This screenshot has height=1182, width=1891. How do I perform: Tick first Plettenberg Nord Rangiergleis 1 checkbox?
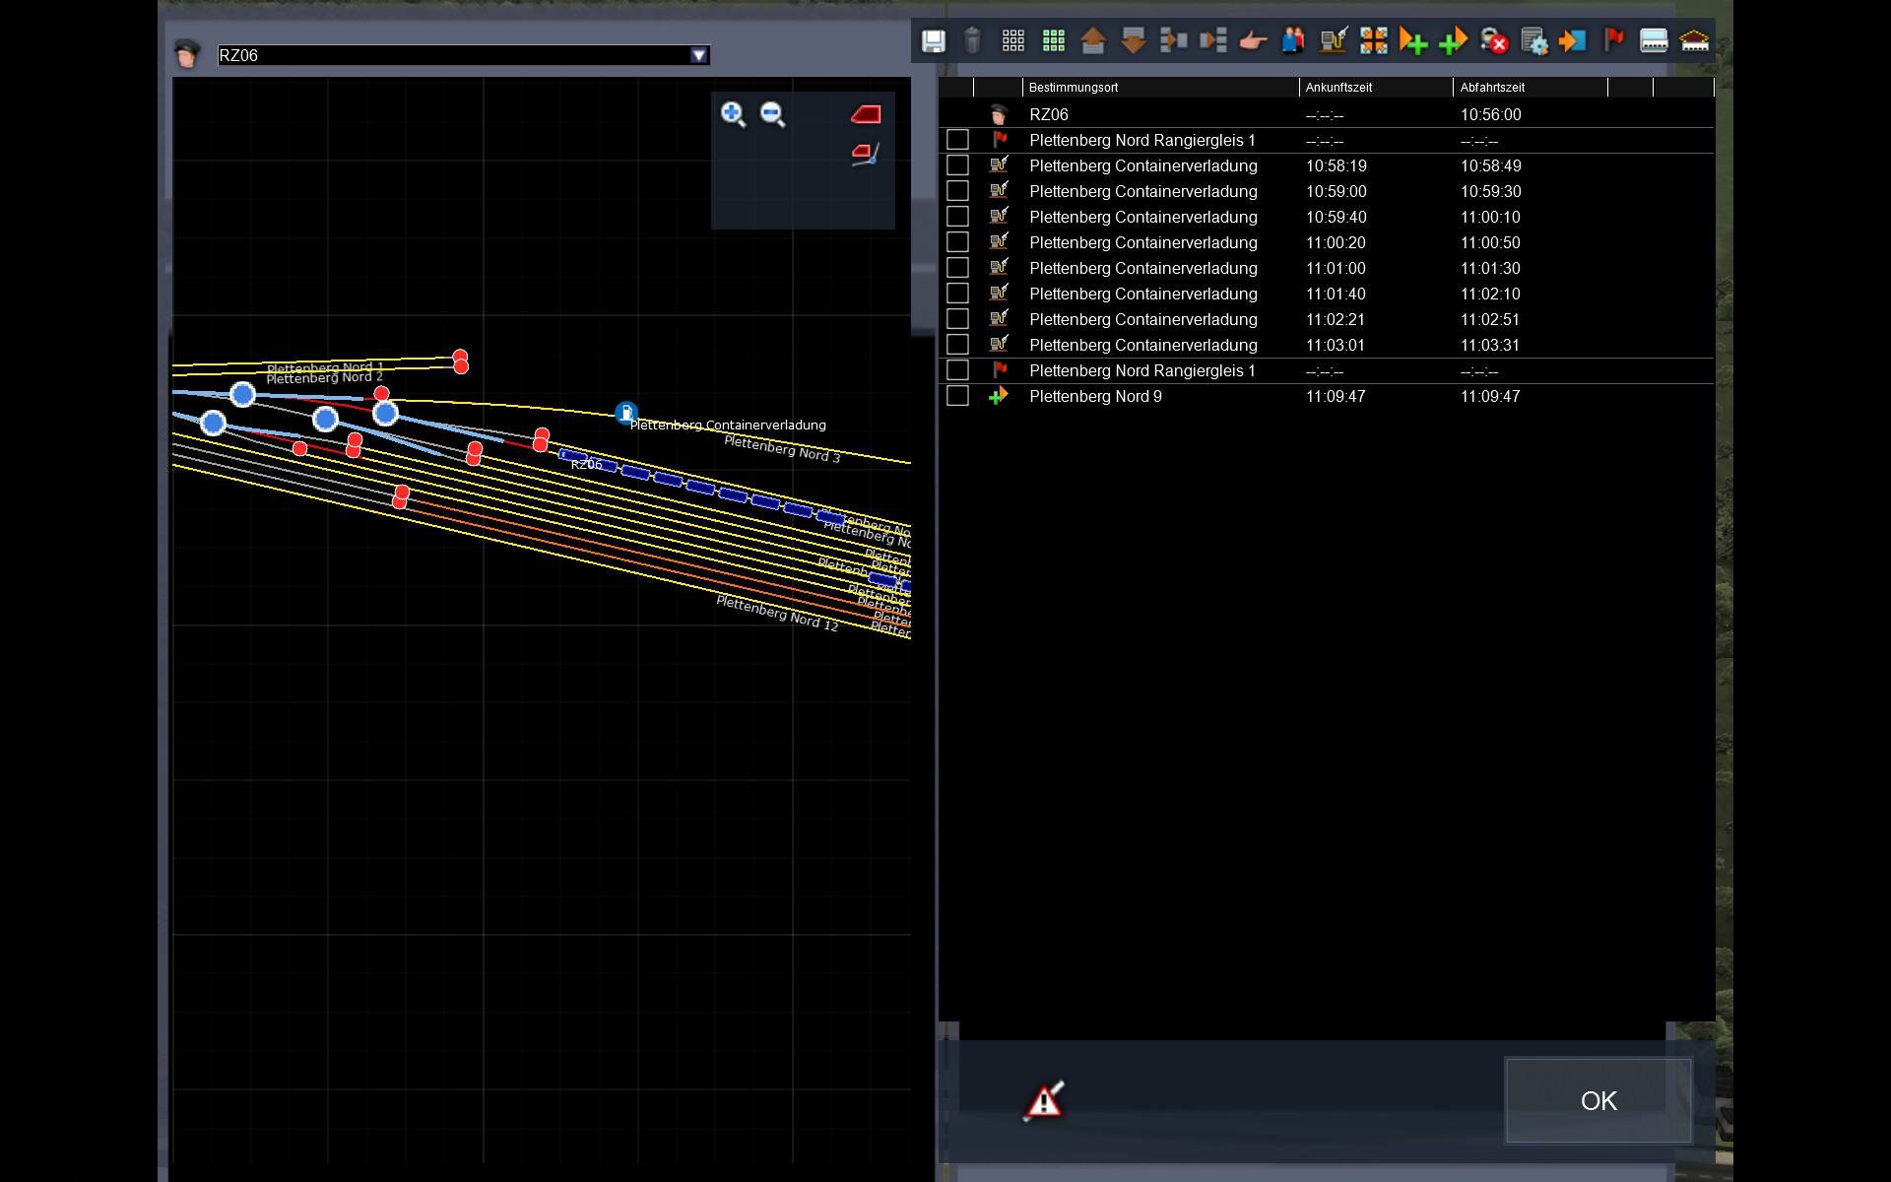[x=957, y=140]
